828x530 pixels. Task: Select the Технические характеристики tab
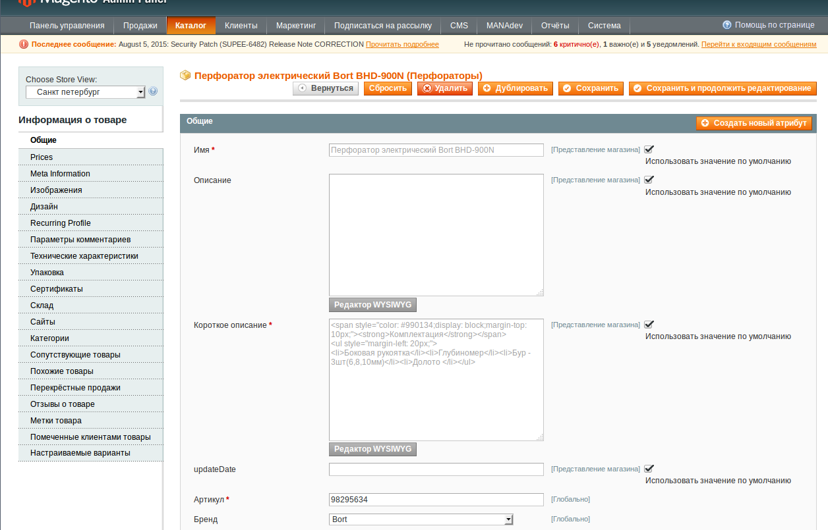(x=90, y=255)
